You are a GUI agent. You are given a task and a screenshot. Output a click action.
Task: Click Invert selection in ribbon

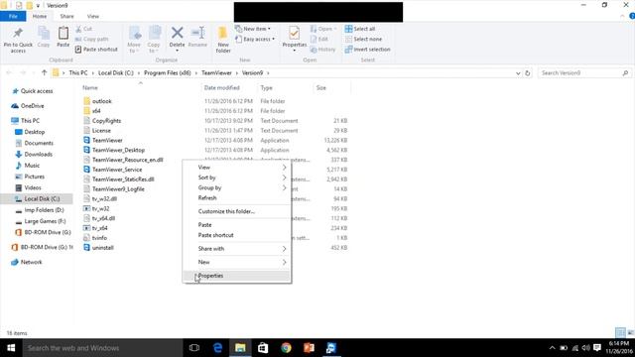368,49
